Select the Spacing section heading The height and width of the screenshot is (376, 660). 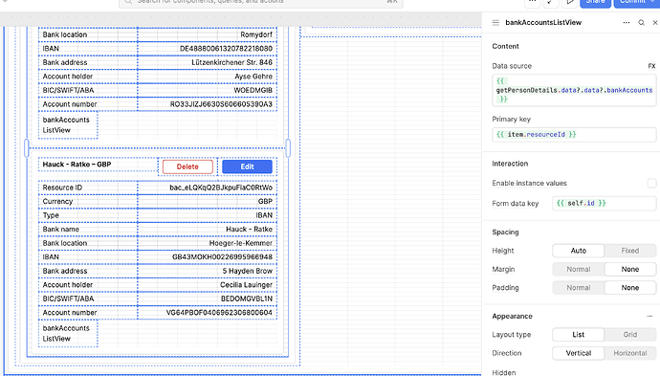(505, 232)
